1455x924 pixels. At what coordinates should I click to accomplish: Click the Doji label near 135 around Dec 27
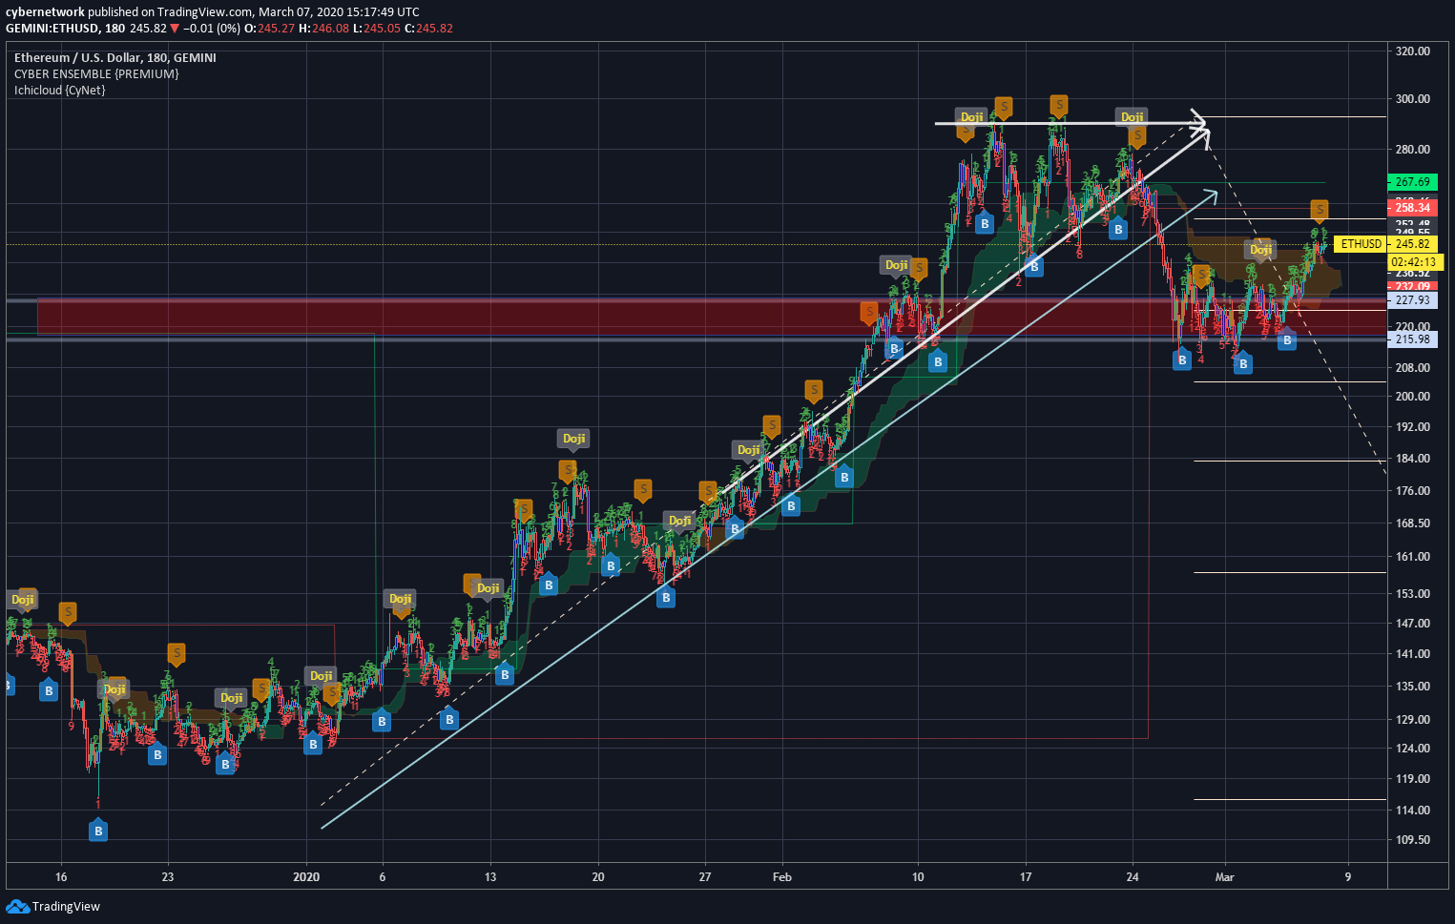pos(231,697)
